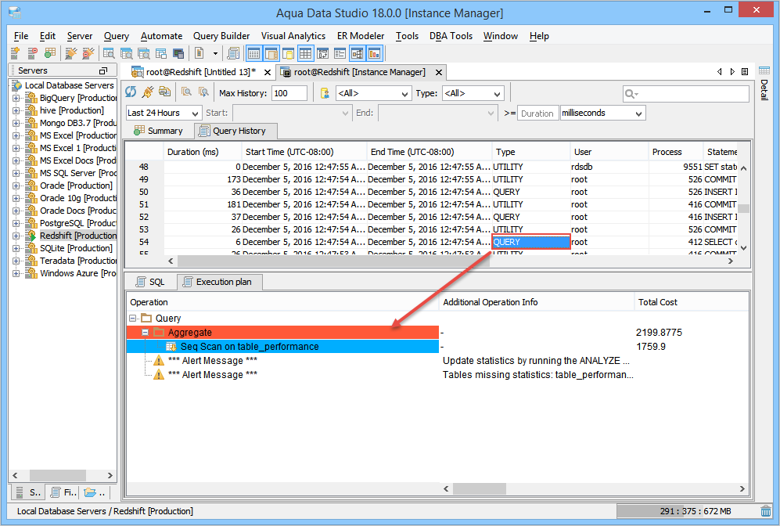Expand the Teradata [Production] server node

[16, 261]
